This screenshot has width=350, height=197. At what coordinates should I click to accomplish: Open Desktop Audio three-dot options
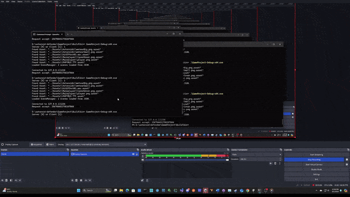[143, 156]
